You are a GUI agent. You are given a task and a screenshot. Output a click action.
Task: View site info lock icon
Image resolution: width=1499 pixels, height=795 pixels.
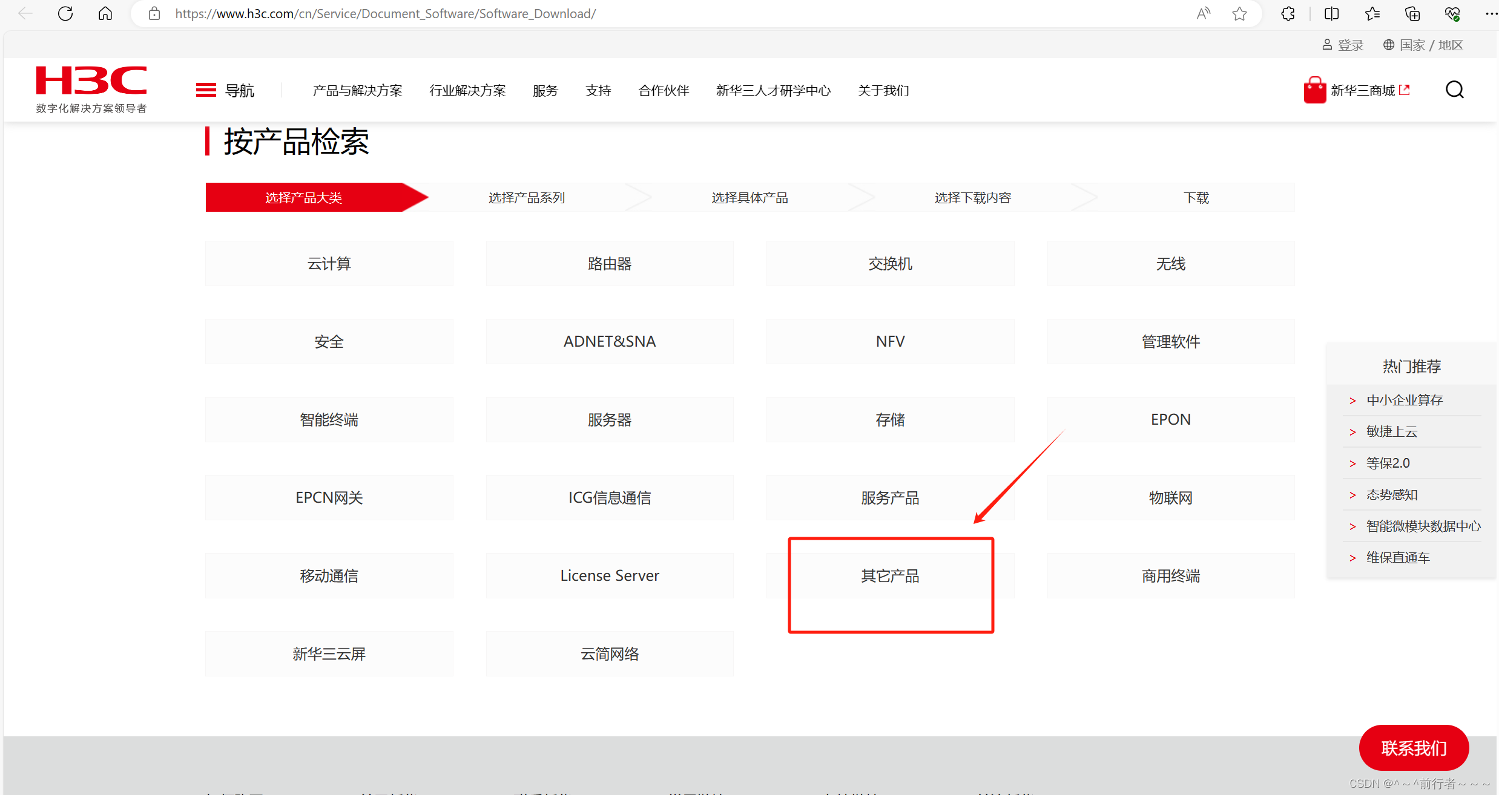click(154, 13)
